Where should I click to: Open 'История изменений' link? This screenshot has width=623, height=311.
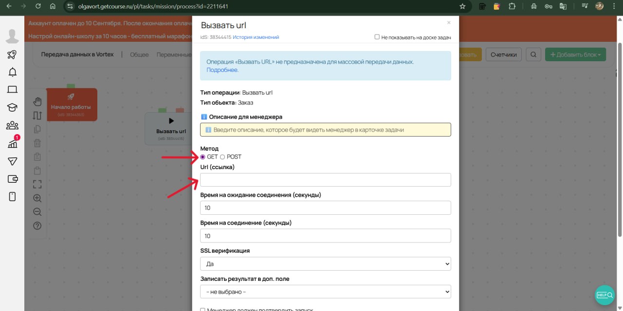pyautogui.click(x=256, y=37)
